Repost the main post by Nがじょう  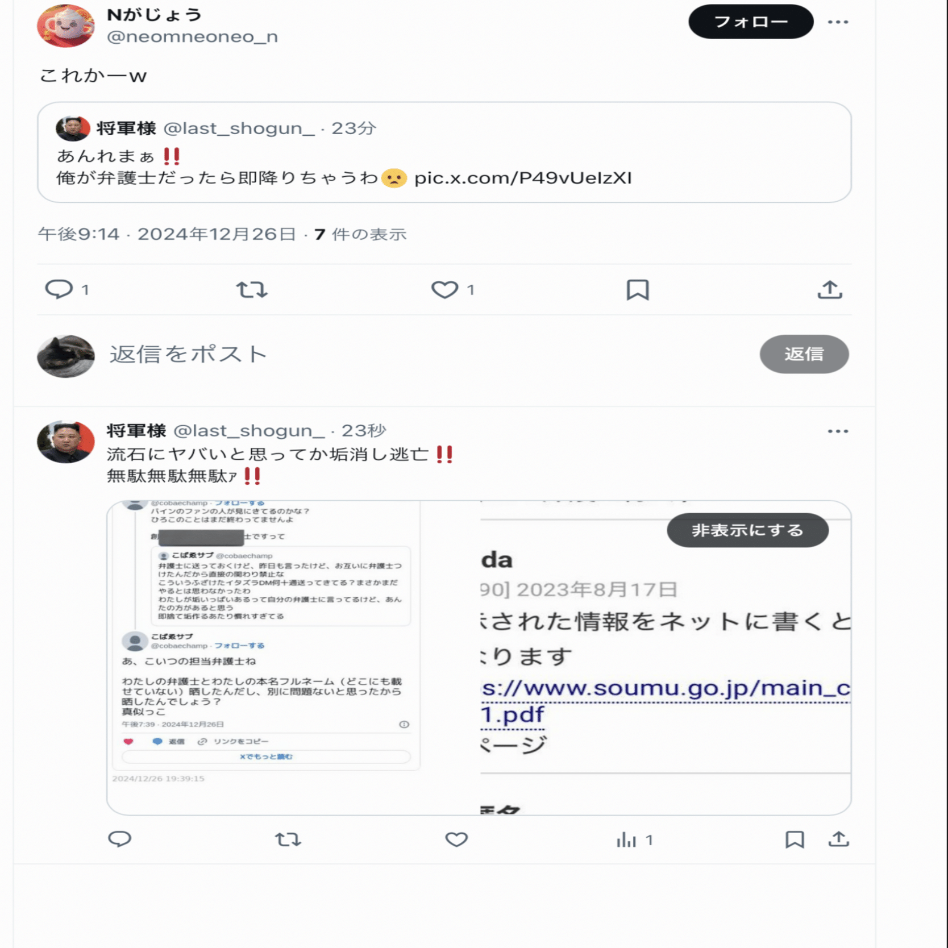tap(252, 290)
